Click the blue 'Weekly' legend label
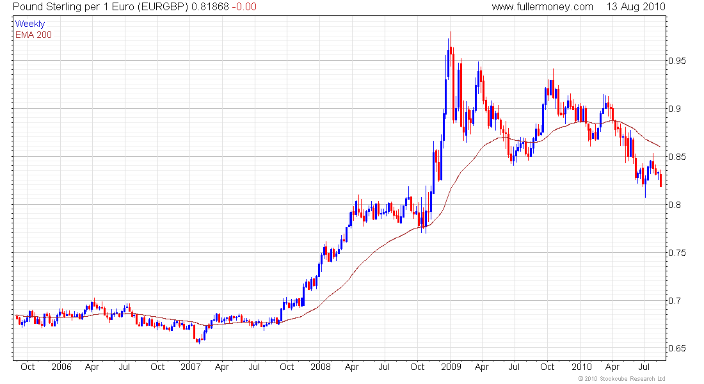Image resolution: width=704 pixels, height=384 pixels. coord(30,24)
